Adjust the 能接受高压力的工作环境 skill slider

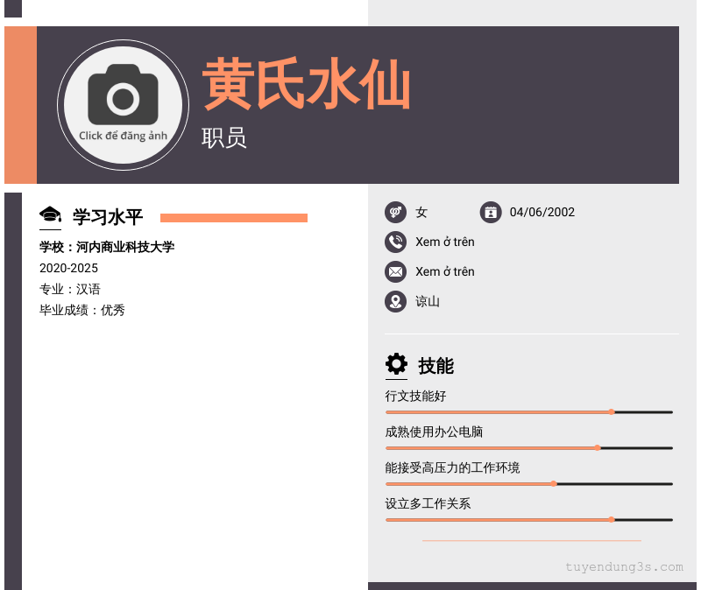554,483
